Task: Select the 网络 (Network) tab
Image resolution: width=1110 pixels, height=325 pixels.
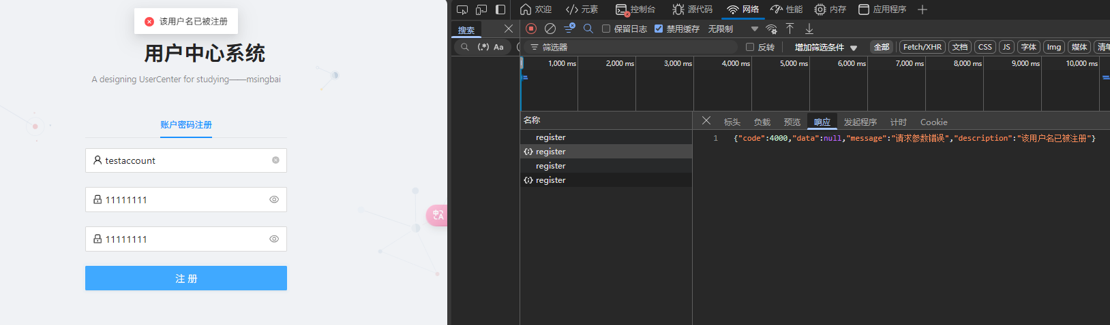Action: click(x=743, y=10)
